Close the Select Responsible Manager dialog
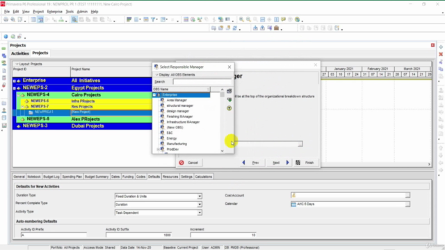This screenshot has width=445, height=250. coord(229,67)
